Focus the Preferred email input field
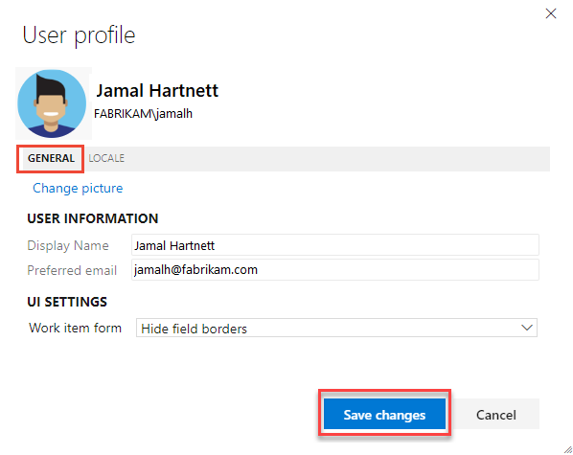Screen dimensions: 573x455 pyautogui.click(x=335, y=270)
